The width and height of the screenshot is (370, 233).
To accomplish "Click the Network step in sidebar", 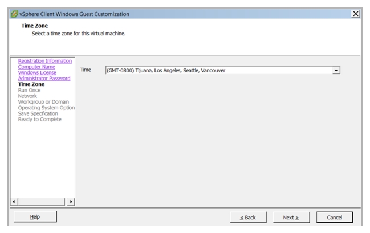I will pyautogui.click(x=27, y=96).
